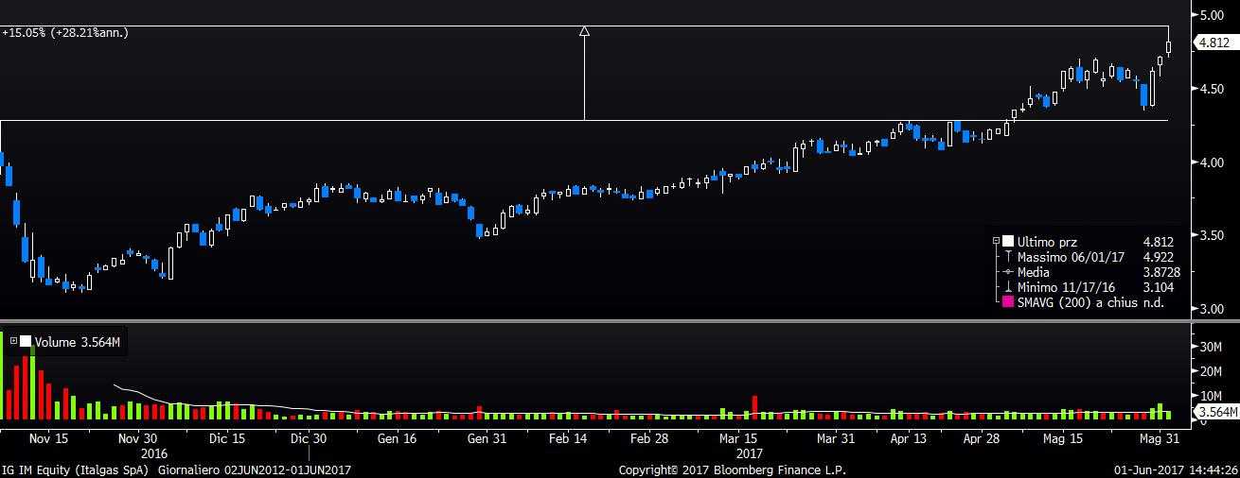Click the 10M volume axis label
Image resolution: width=1240 pixels, height=478 pixels.
tap(1213, 396)
